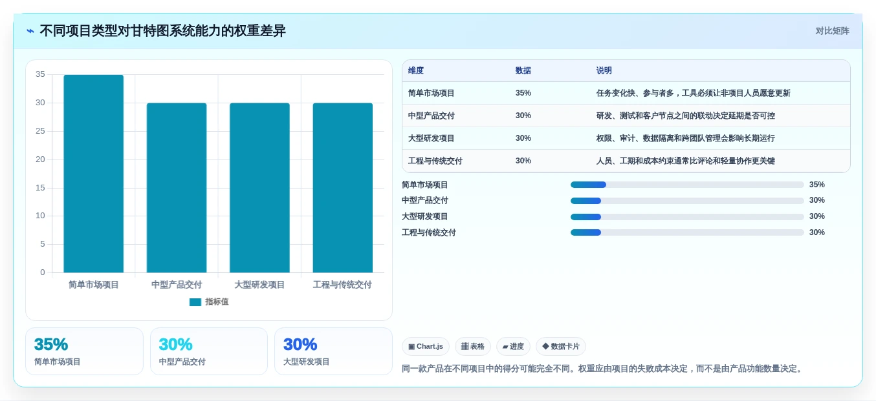
Task: Select the 数据卡片 tag chip
Action: (561, 347)
